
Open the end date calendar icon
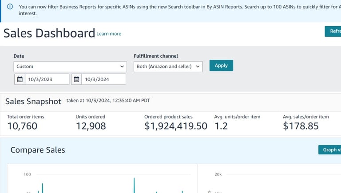point(76,79)
